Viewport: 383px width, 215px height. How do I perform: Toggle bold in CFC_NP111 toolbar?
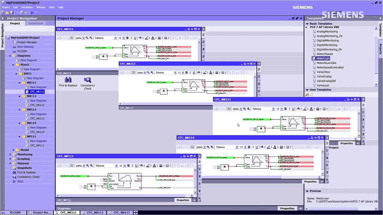(x=128, y=165)
